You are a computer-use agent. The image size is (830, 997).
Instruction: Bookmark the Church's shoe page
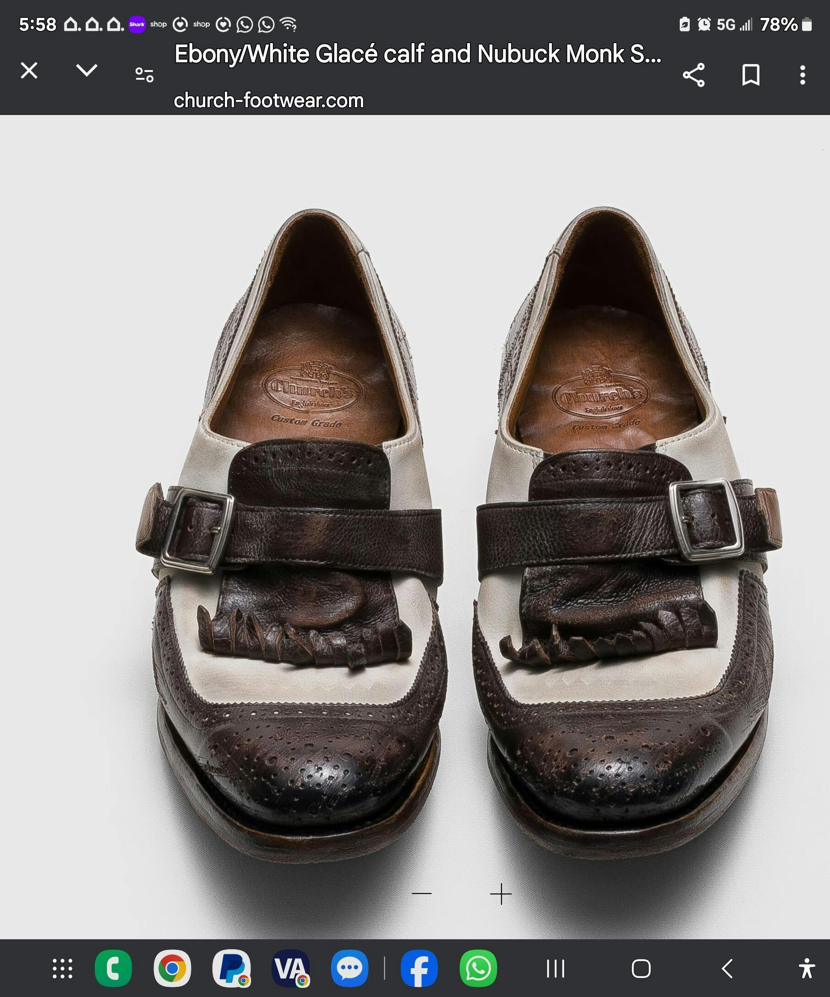(x=751, y=75)
